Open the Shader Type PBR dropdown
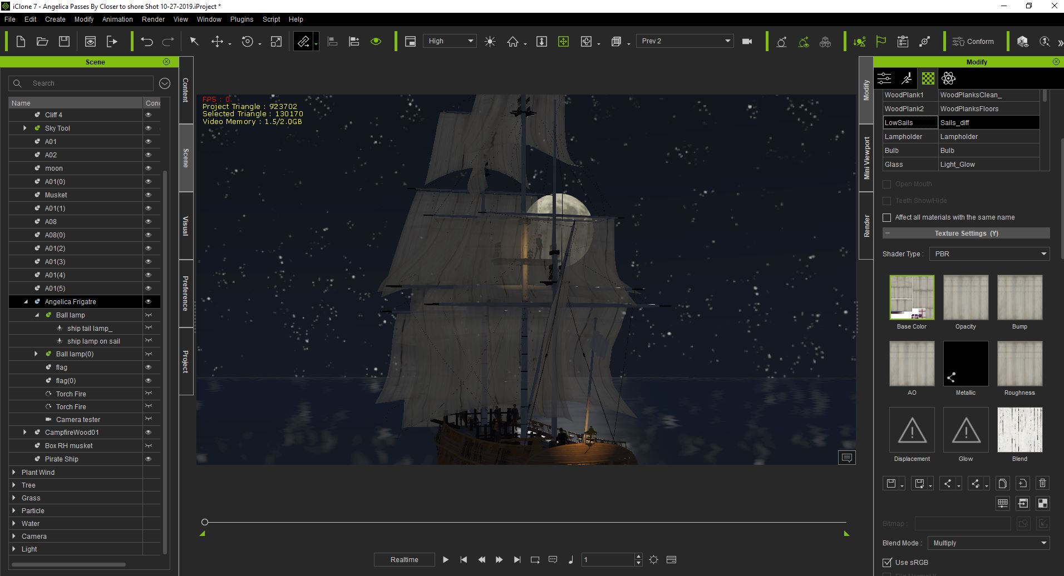 click(989, 254)
